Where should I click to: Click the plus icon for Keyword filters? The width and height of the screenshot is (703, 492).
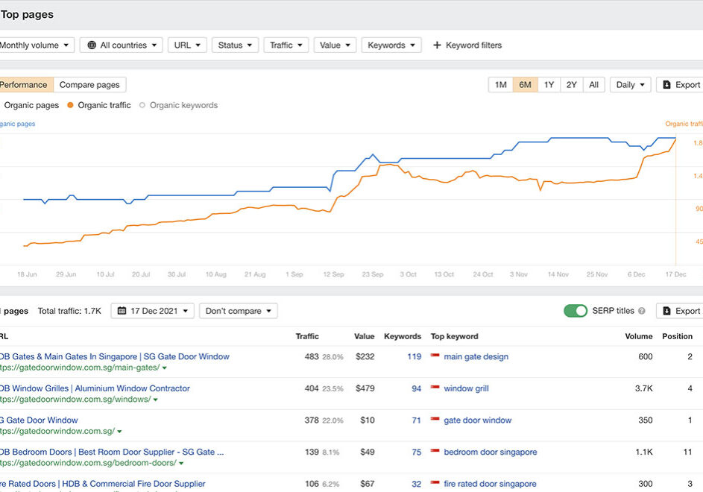pyautogui.click(x=437, y=45)
